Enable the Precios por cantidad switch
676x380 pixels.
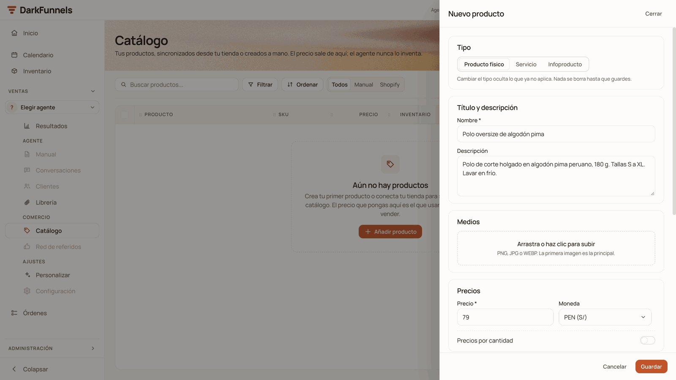click(x=647, y=340)
